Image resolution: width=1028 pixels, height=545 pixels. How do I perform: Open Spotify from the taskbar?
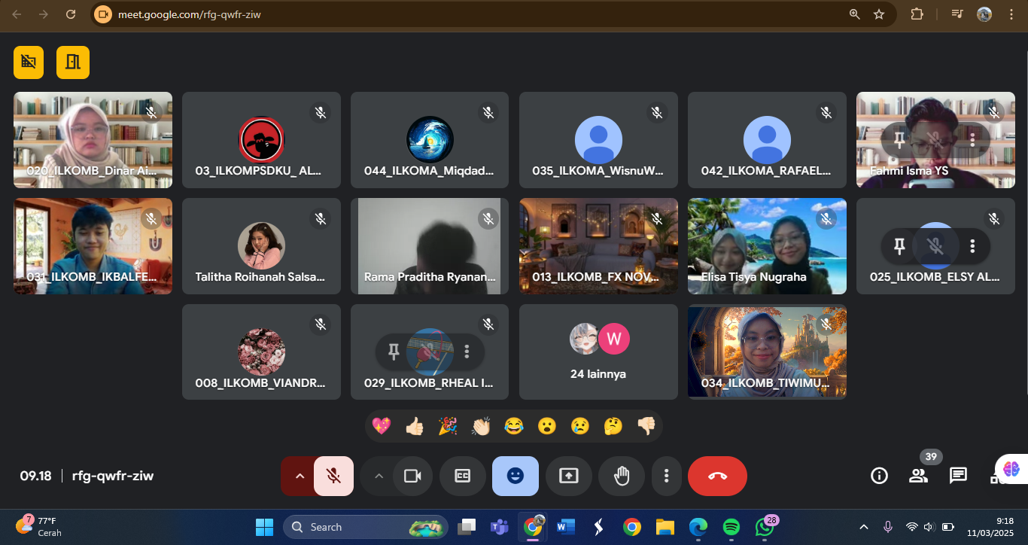point(731,527)
